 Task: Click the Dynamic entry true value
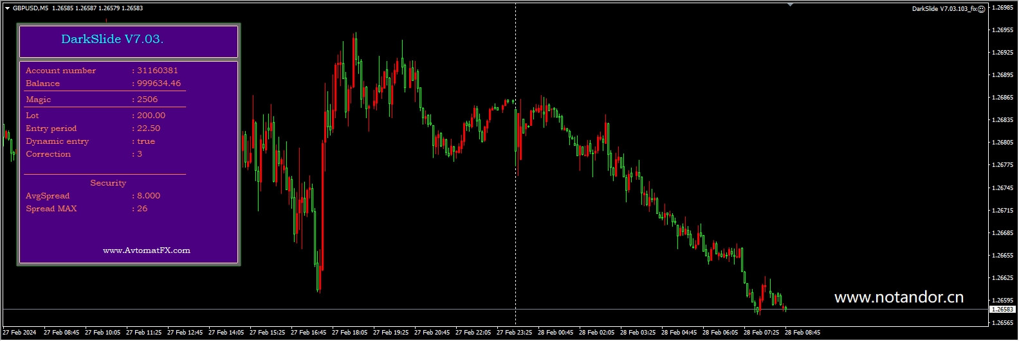click(x=146, y=141)
